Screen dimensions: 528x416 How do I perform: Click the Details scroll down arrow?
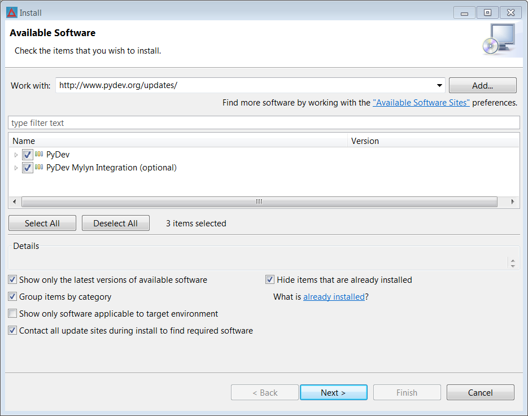513,266
